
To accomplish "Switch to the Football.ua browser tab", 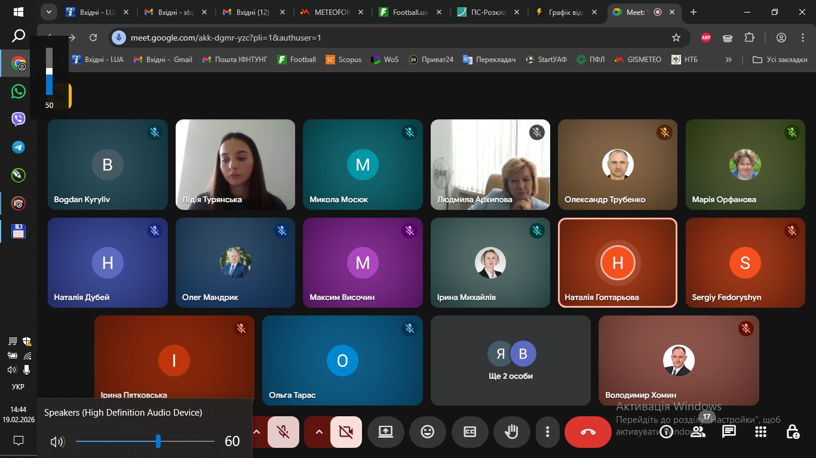I will (409, 12).
